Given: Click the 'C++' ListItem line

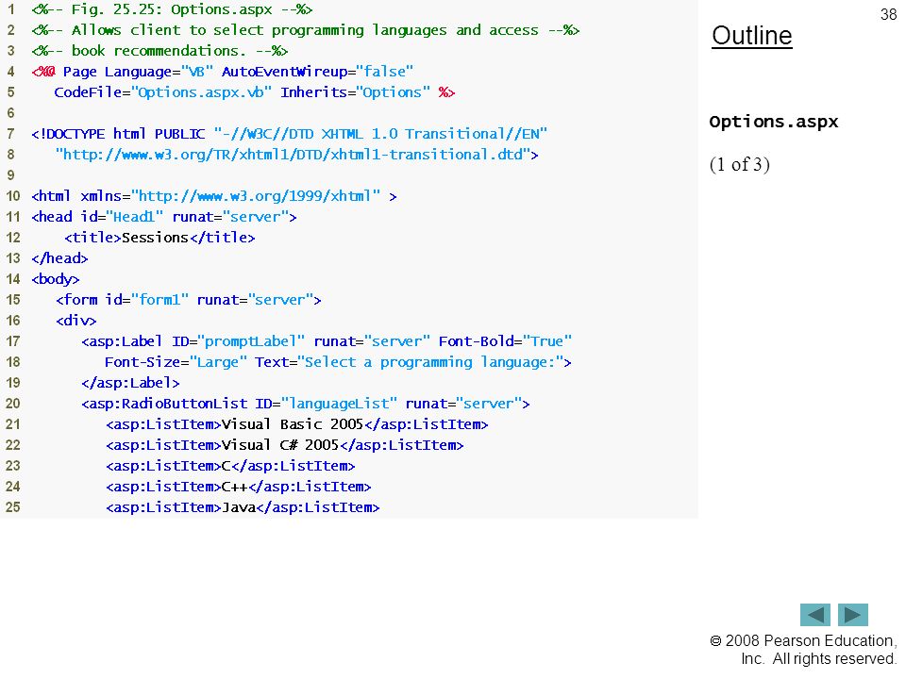Looking at the screenshot, I should coord(239,487).
